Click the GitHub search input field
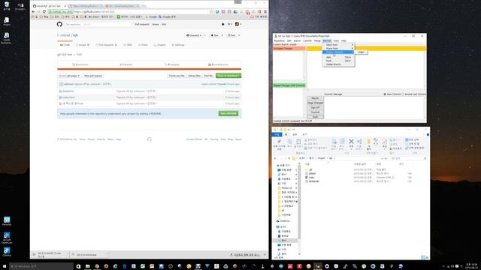 (x=98, y=24)
